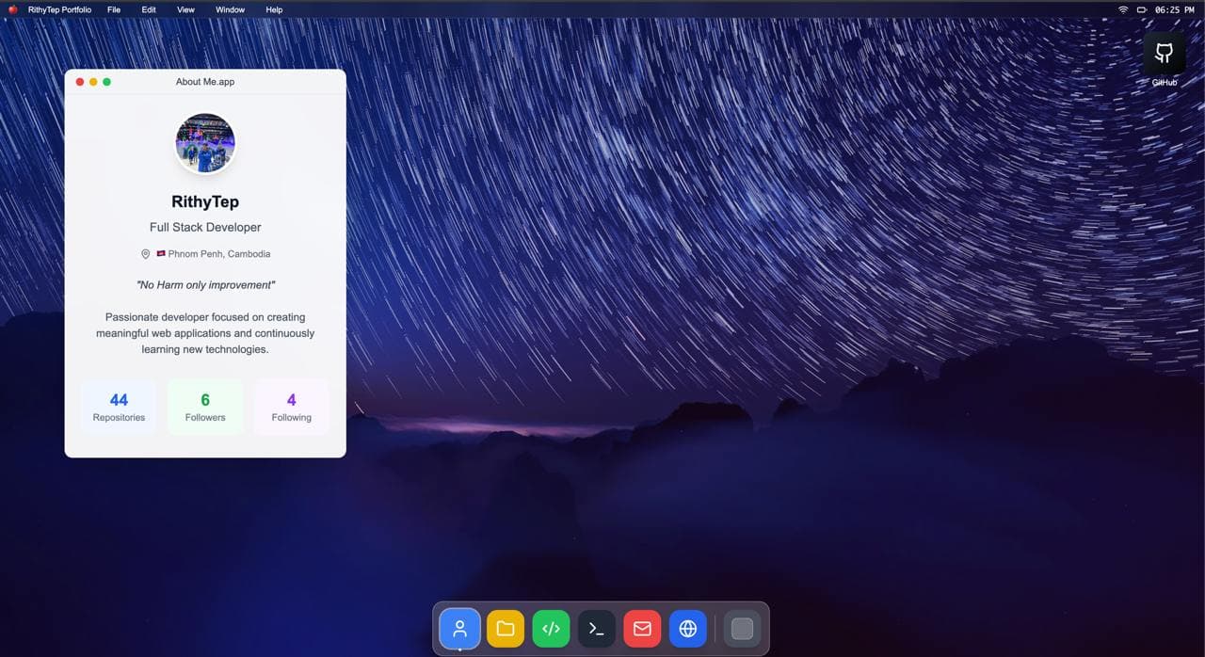Click the 44 Repositories stat card
The image size is (1205, 657).
(118, 407)
